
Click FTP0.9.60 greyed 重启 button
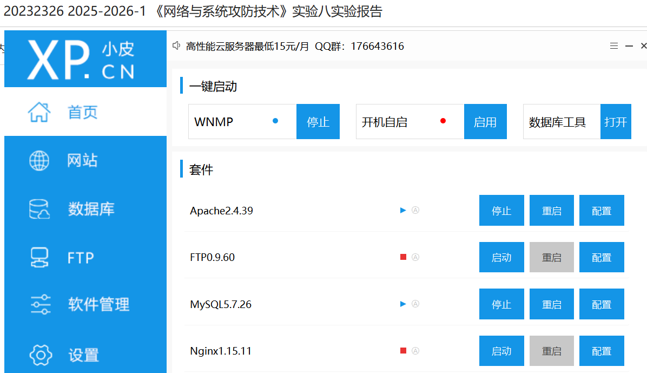point(551,257)
